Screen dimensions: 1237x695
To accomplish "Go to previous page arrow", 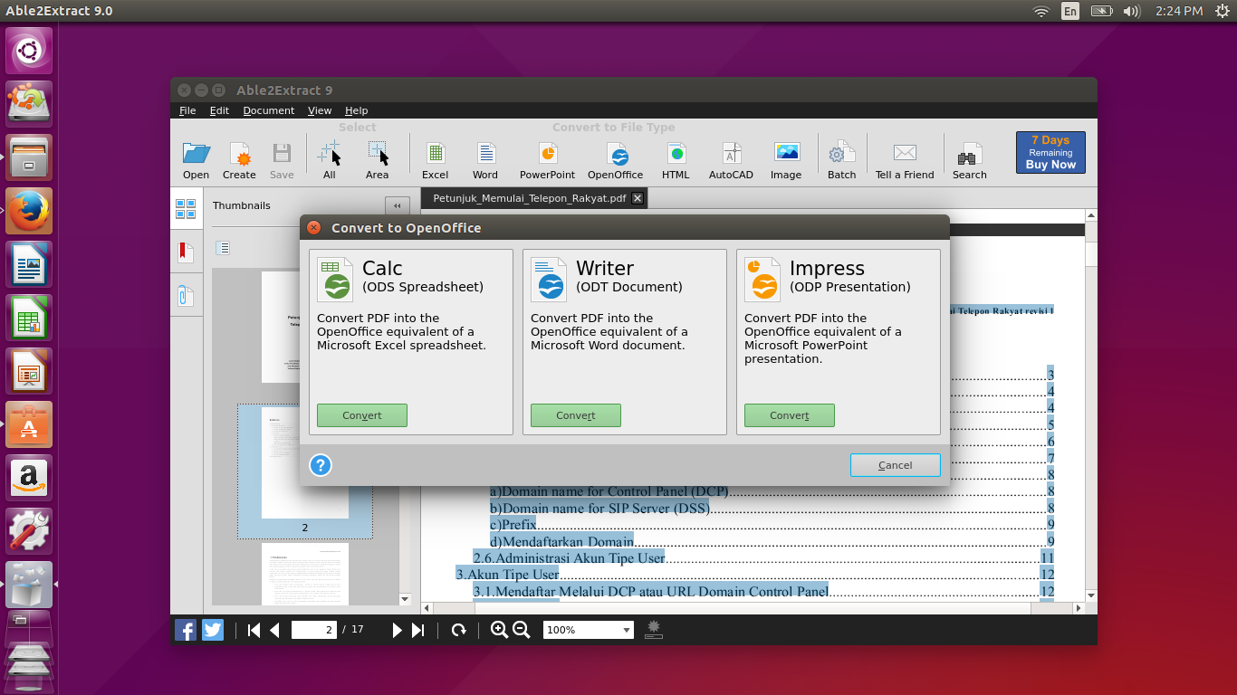I will pyautogui.click(x=274, y=630).
